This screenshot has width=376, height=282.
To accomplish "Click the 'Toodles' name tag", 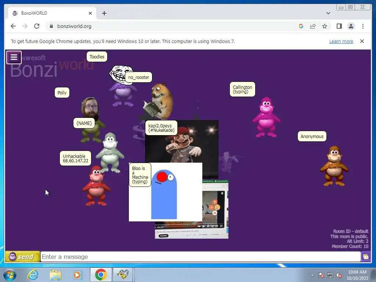I will 97,57.
